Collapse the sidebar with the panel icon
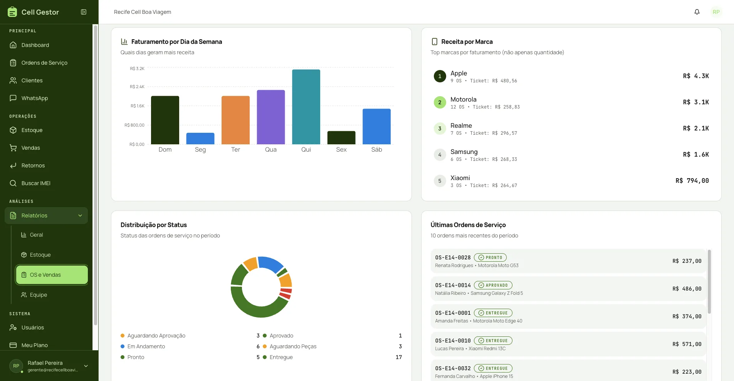This screenshot has height=381, width=734. (x=84, y=12)
